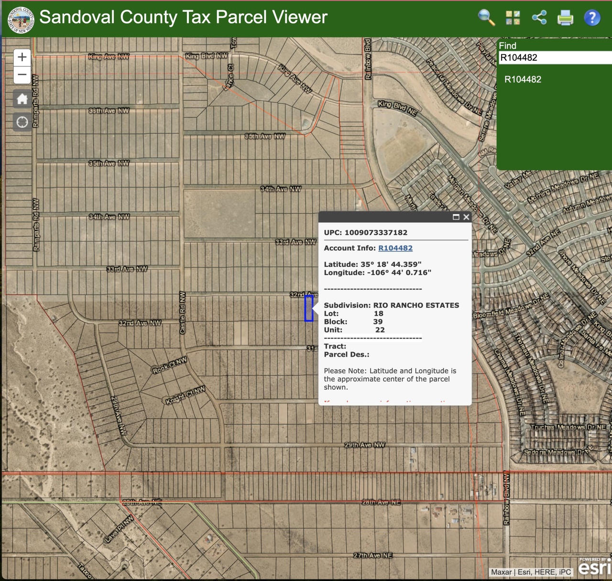Click the Lot 18 row in popup
The height and width of the screenshot is (581, 612).
(x=354, y=314)
